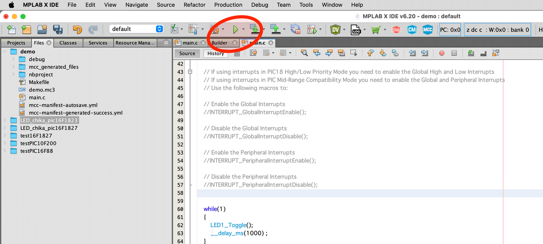
Task: Open the DV Data Visualizer icon
Action: 335,30
